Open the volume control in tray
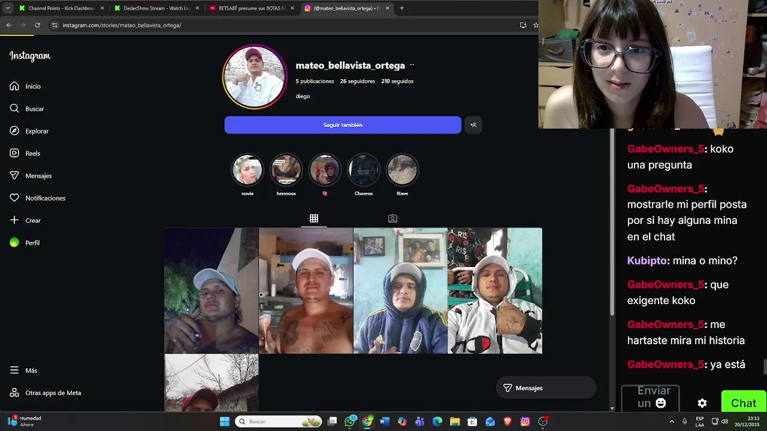This screenshot has width=767, height=431. coord(725,421)
